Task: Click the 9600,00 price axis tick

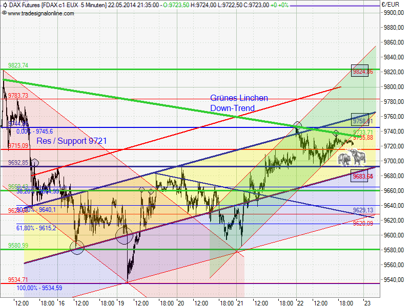Action: point(394,235)
